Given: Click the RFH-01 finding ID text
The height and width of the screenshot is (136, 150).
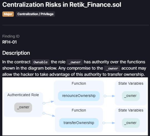Looking at the screenshot, I should pos(9,42).
